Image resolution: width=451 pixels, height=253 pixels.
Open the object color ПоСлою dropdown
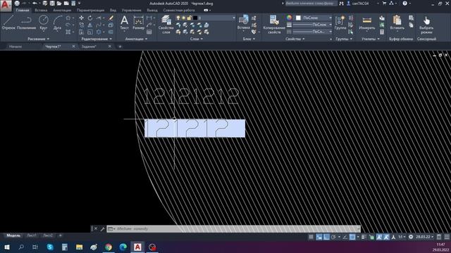pyautogui.click(x=314, y=18)
